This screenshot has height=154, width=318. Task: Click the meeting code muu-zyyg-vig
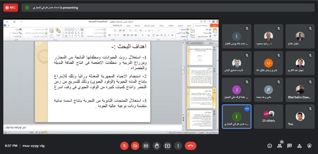pos(34,146)
